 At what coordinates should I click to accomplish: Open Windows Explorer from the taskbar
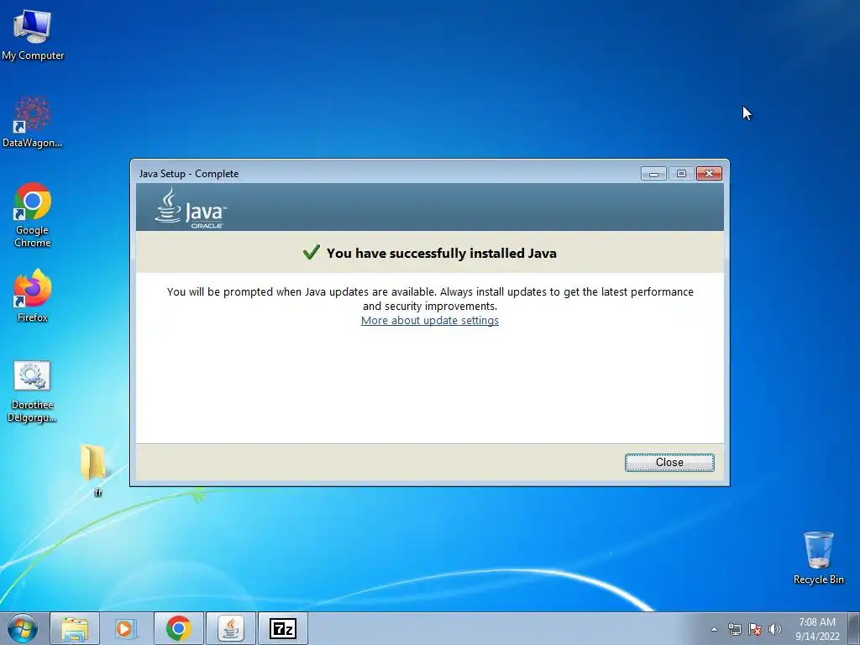[75, 628]
